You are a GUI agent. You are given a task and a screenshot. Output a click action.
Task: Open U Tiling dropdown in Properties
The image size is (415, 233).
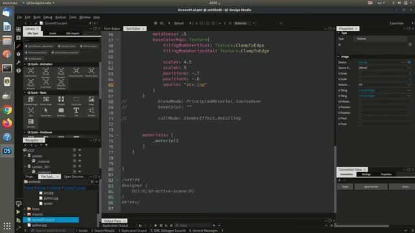tap(409, 91)
